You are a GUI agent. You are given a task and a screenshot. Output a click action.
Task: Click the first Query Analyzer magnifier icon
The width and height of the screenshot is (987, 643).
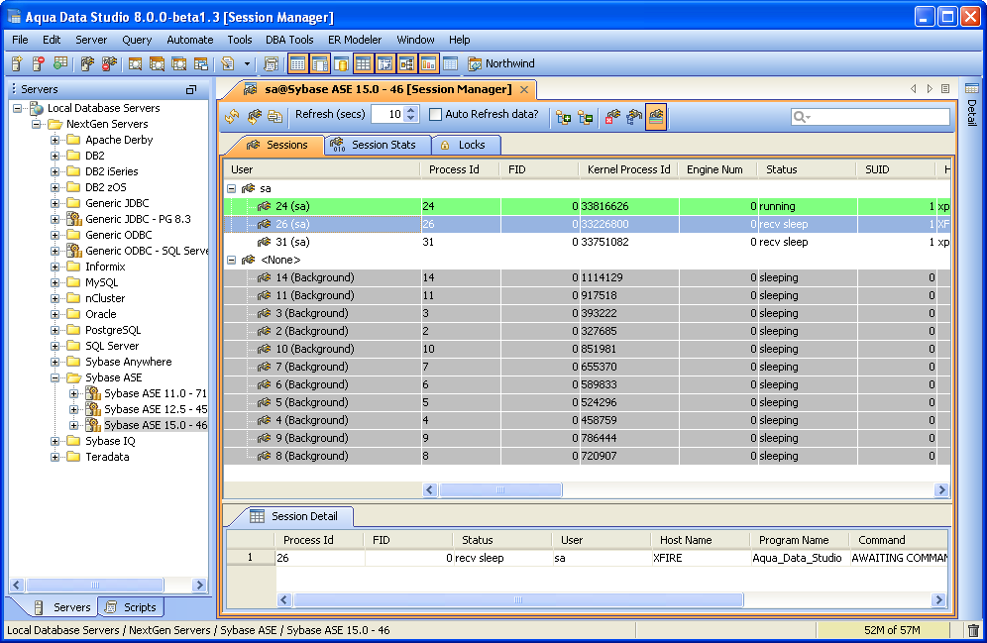(x=136, y=63)
